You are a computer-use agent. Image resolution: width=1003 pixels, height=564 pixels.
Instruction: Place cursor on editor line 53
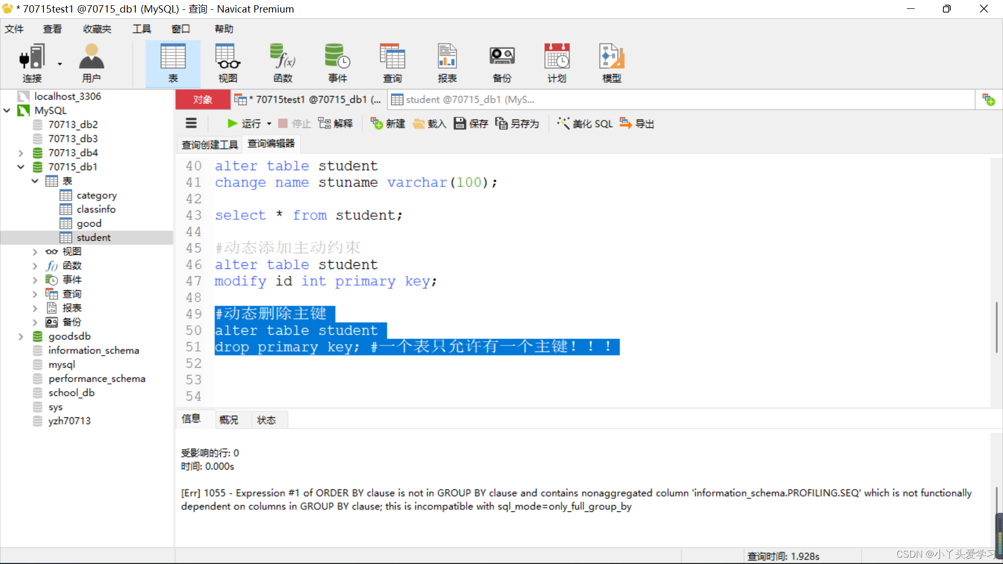coord(601,380)
